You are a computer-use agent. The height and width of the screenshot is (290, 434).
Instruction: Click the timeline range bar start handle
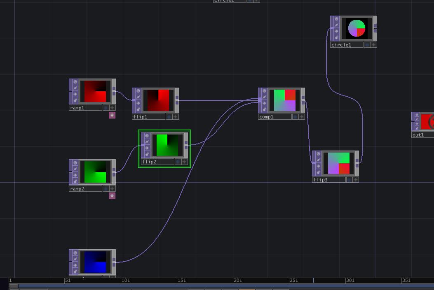(x=14, y=286)
